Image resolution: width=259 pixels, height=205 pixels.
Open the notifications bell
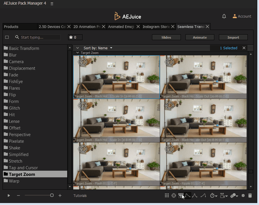point(224,16)
